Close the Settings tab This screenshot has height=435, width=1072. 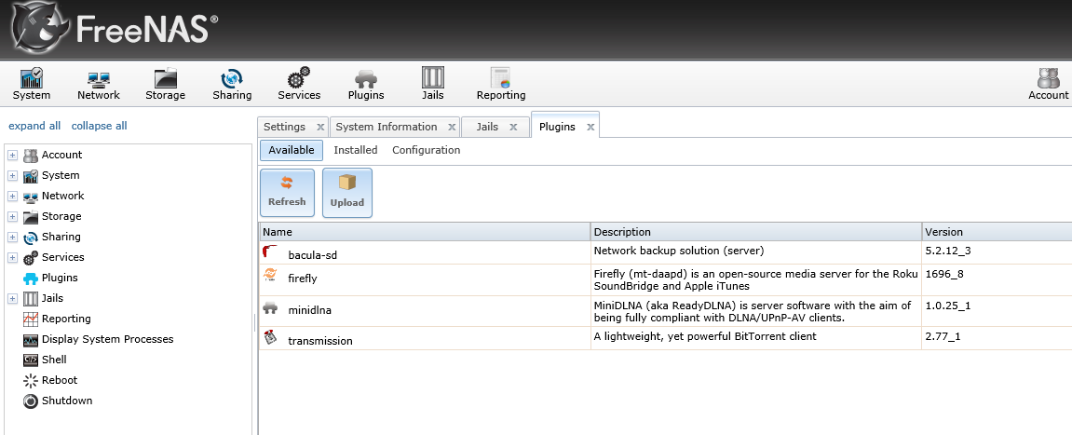click(x=320, y=128)
